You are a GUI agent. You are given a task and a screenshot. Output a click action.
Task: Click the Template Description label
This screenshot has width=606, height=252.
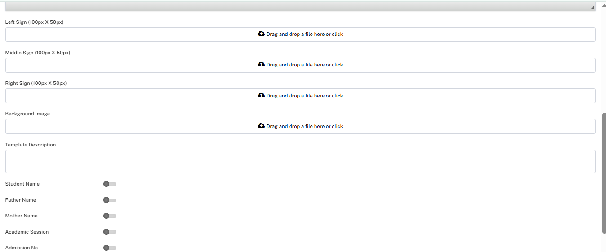pyautogui.click(x=31, y=145)
